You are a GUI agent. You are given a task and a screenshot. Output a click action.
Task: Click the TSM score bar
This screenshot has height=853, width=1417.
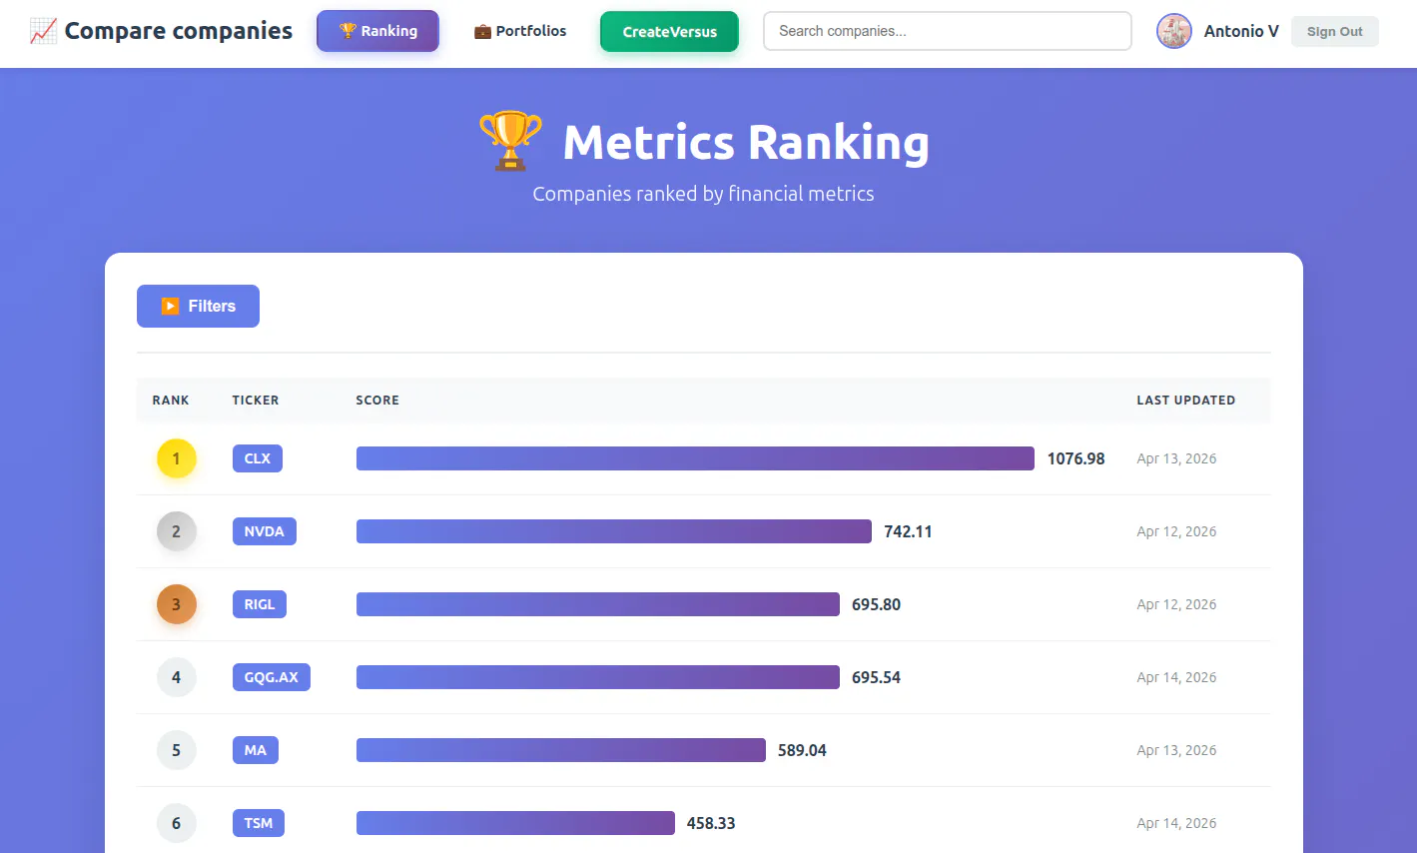[x=515, y=823]
